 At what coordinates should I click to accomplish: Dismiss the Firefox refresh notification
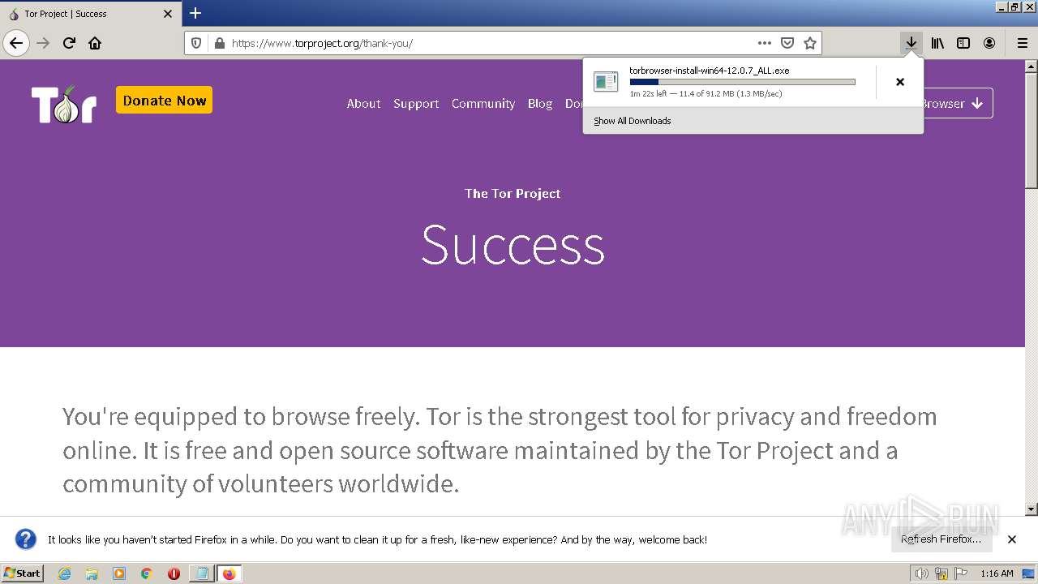coord(1012,539)
